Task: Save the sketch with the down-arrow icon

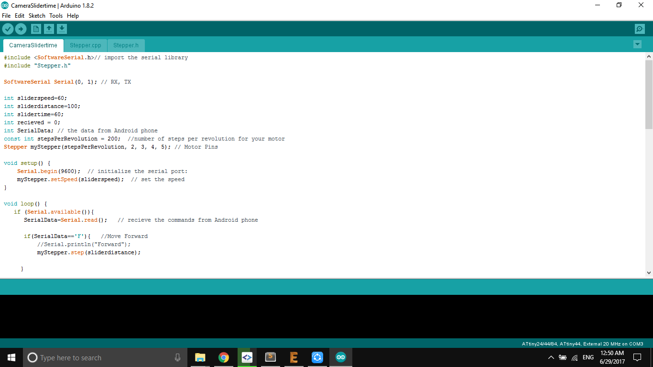Action: click(62, 29)
